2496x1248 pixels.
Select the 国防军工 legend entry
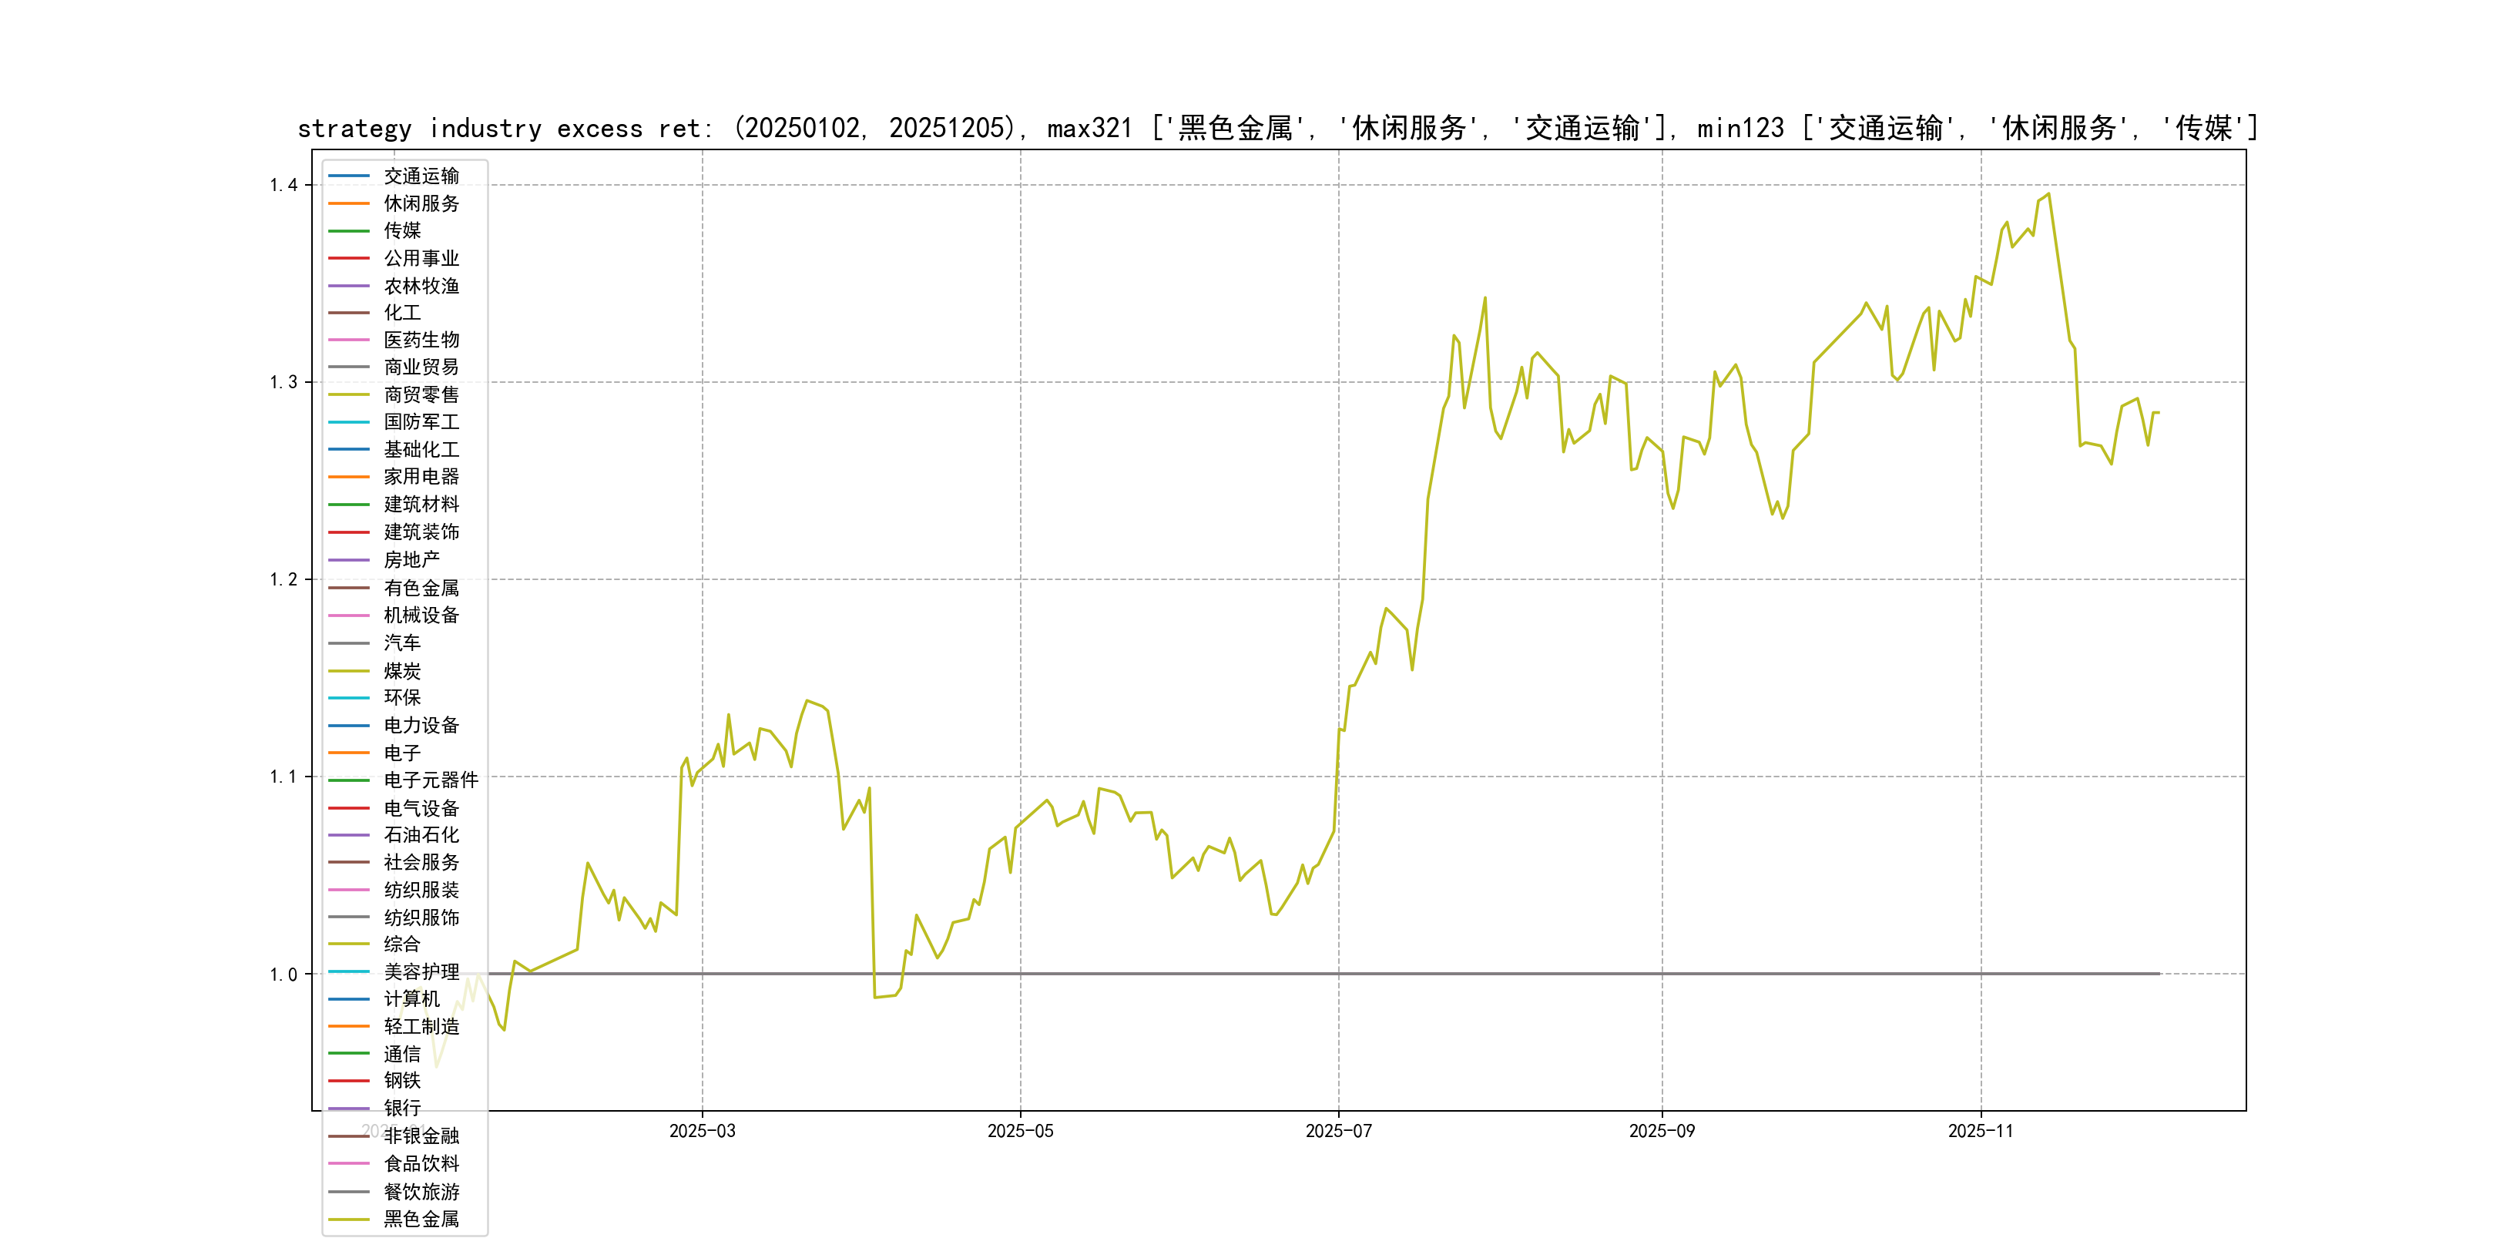(x=421, y=421)
